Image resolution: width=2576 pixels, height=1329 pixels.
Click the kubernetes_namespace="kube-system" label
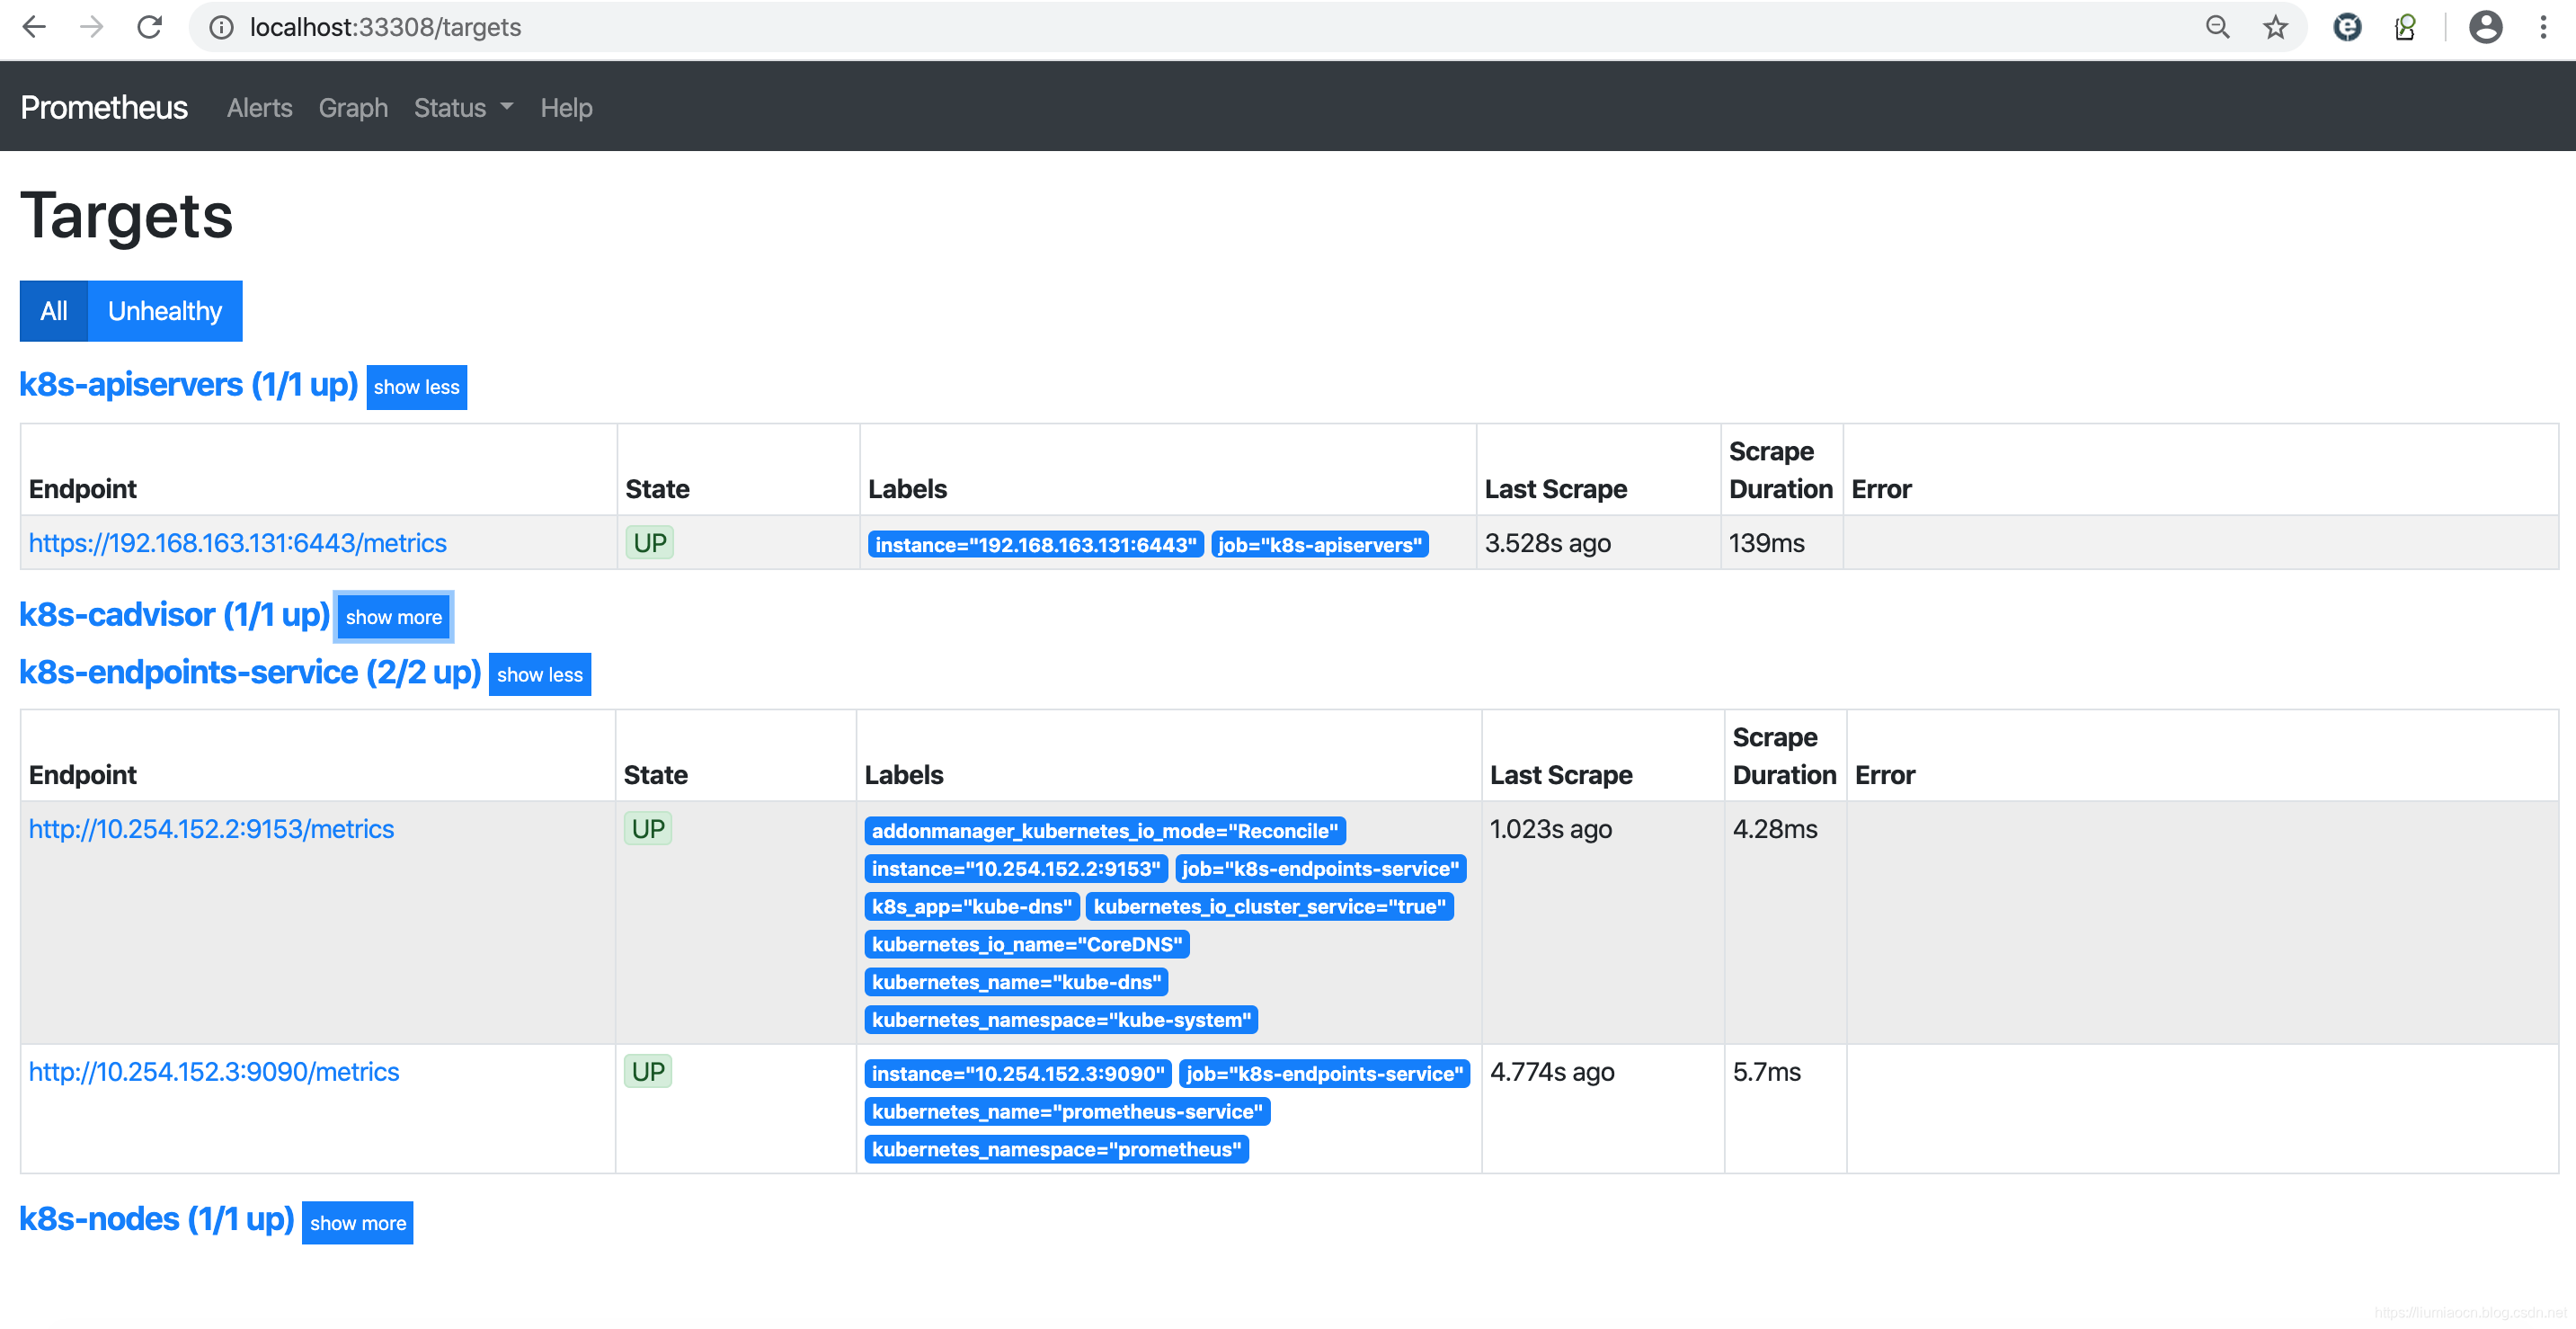point(1060,1020)
